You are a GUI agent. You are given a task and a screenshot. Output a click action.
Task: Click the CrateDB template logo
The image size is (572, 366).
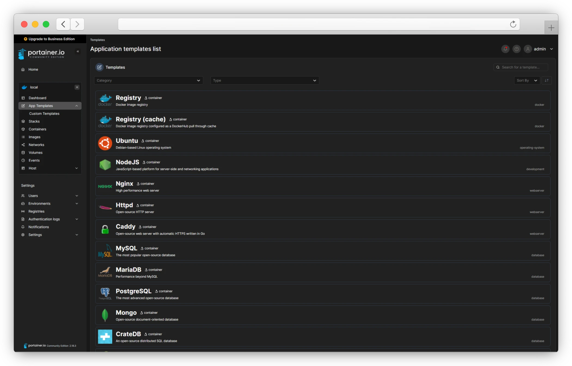pyautogui.click(x=105, y=337)
